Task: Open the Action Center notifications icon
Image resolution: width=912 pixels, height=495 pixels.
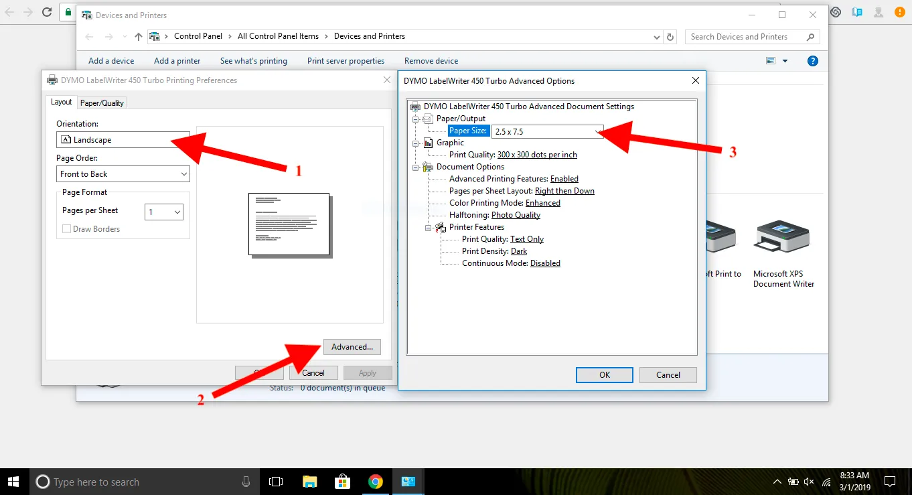Action: point(890,482)
